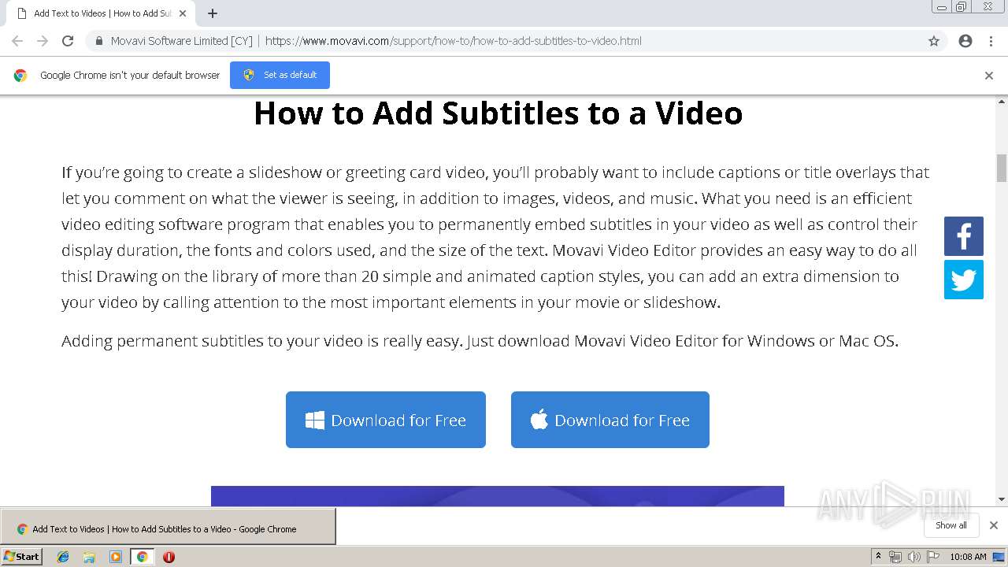The width and height of the screenshot is (1008, 567).
Task: Download for Free Windows version
Action: tap(386, 420)
